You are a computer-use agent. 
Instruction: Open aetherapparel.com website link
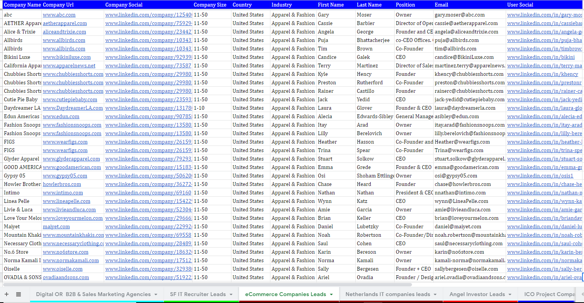point(64,23)
